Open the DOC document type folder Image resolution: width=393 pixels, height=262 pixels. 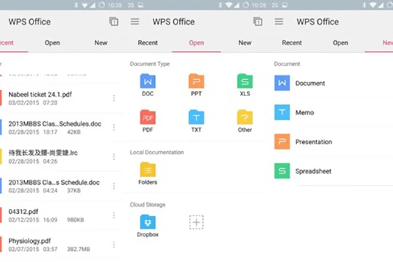(x=148, y=85)
